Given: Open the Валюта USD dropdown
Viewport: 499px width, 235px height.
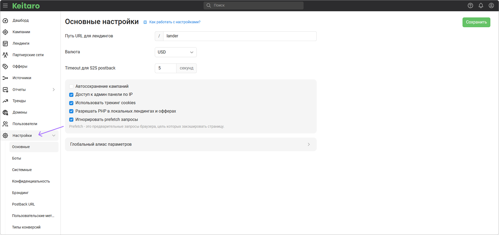Looking at the screenshot, I should [176, 52].
